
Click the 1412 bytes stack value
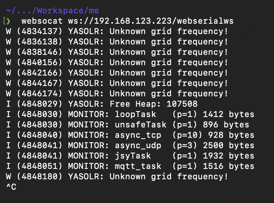(228, 114)
